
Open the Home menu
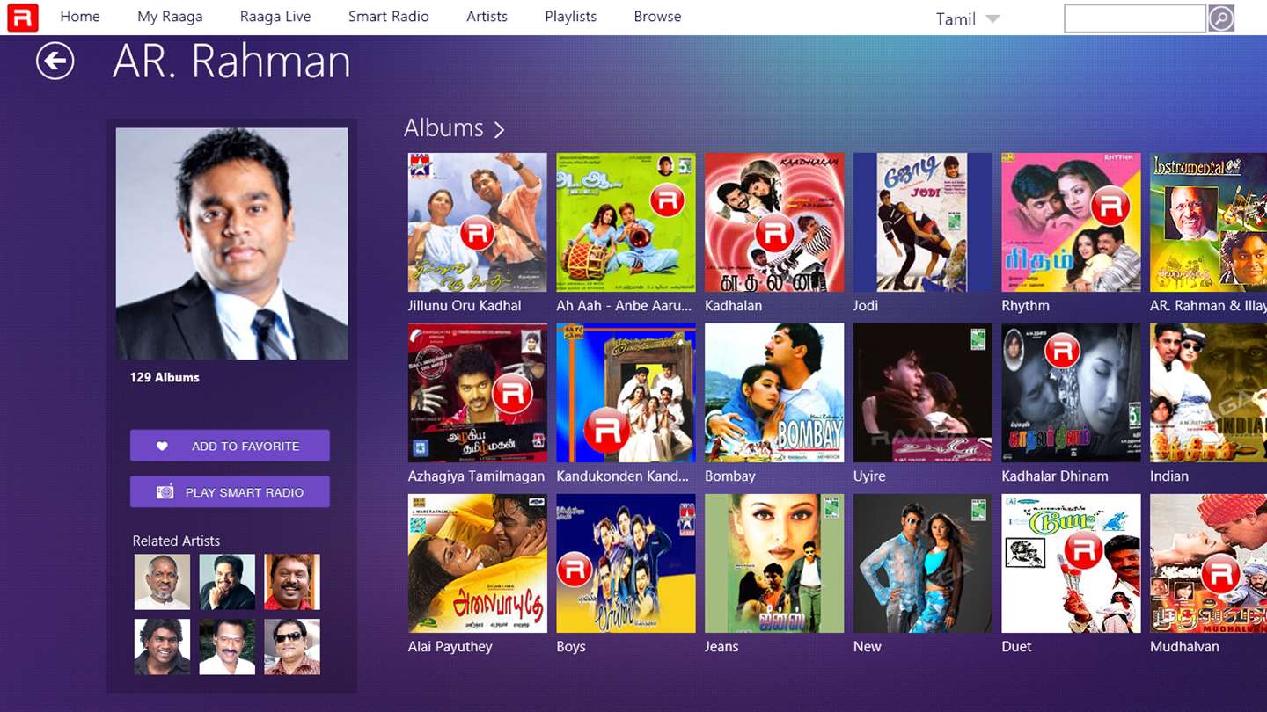[80, 17]
